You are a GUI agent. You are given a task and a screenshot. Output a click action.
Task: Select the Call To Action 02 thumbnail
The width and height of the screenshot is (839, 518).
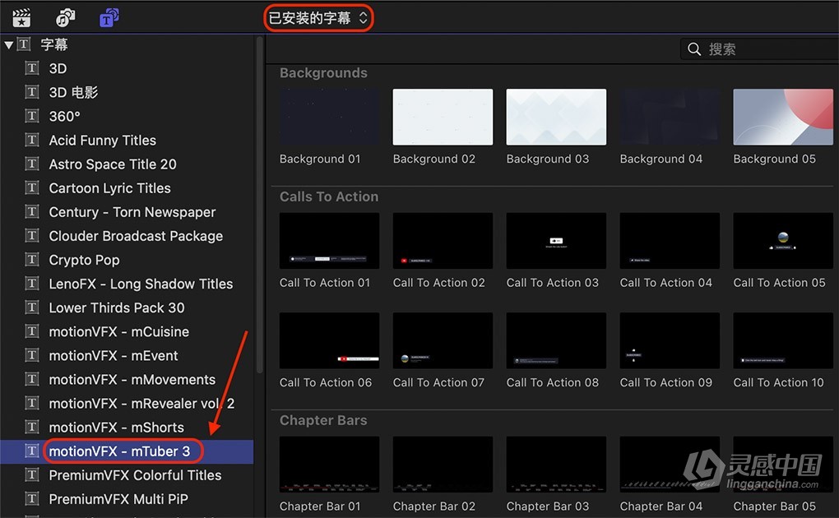pos(443,241)
